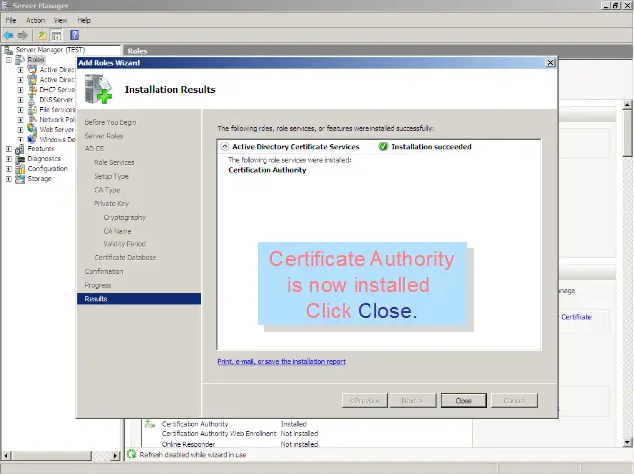This screenshot has height=475, width=634.
Task: Click the DHCP Server role icon
Action: click(32, 90)
